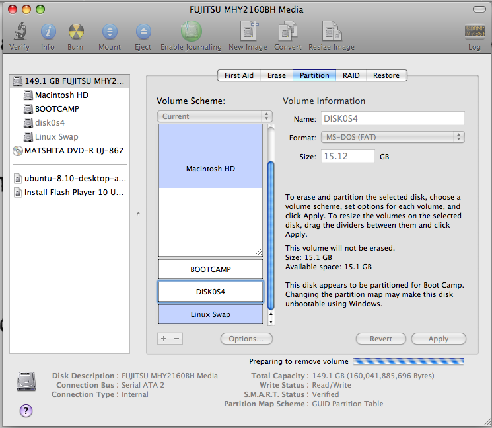Select BOOTCAMP volume in the sidebar

[x=69, y=108]
